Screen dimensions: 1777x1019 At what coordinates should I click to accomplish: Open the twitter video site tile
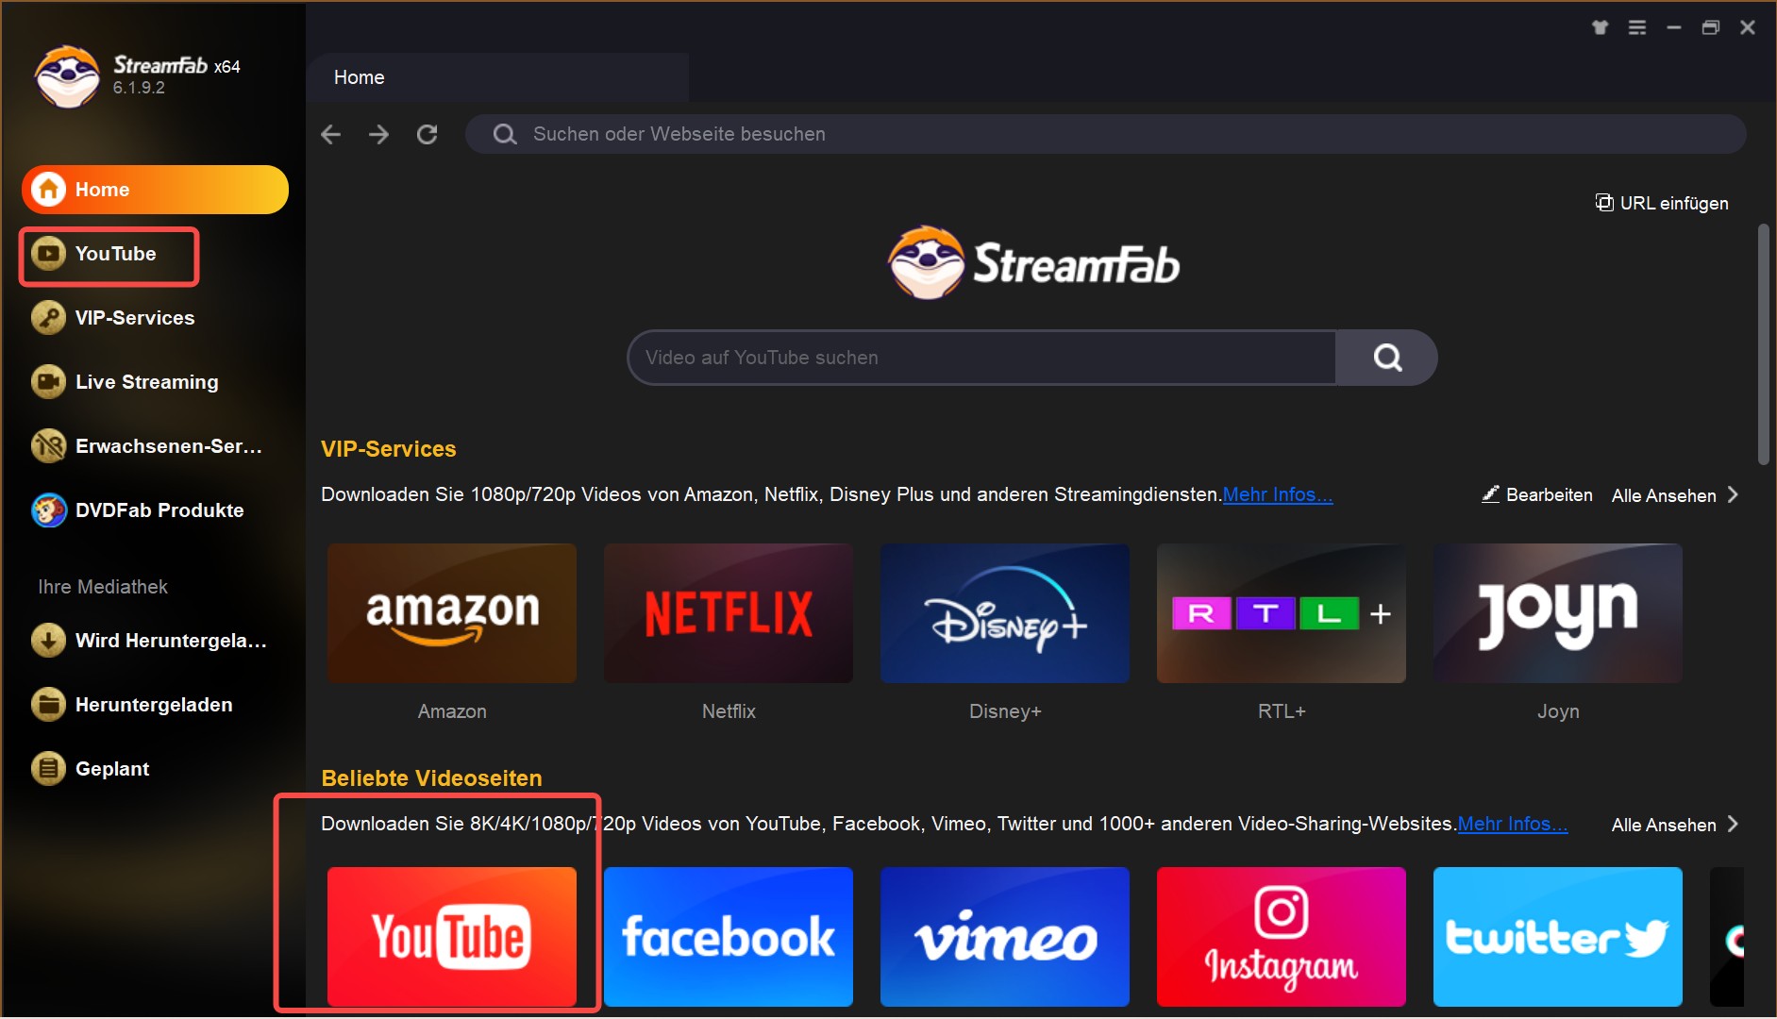[x=1558, y=937]
